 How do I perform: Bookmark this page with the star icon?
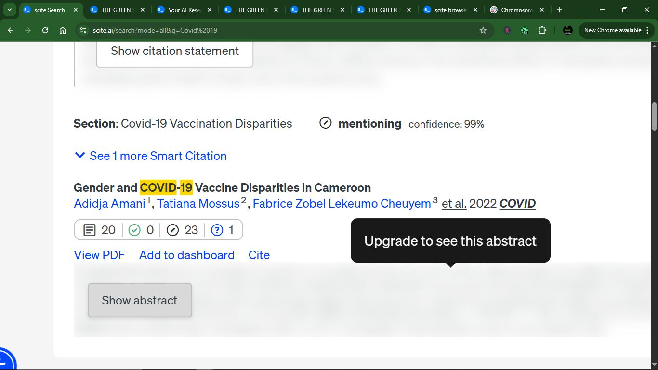coord(483,30)
